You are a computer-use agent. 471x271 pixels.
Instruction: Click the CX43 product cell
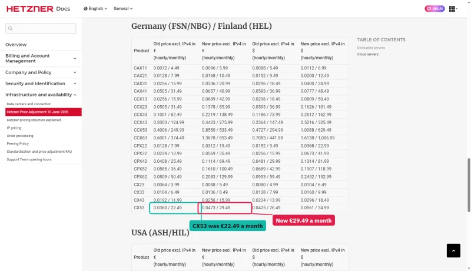pyautogui.click(x=139, y=200)
